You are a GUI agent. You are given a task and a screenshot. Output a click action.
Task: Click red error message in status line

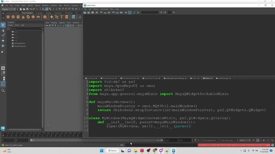[x=234, y=145]
